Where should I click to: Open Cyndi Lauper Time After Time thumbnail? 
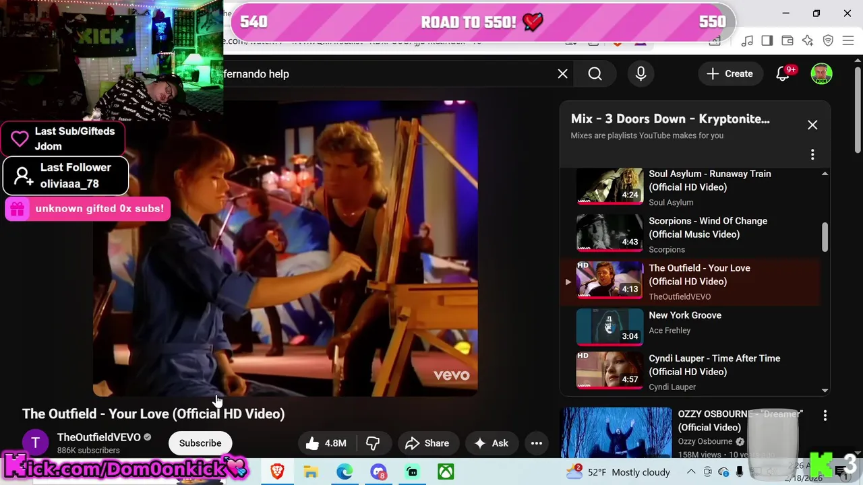[609, 370]
